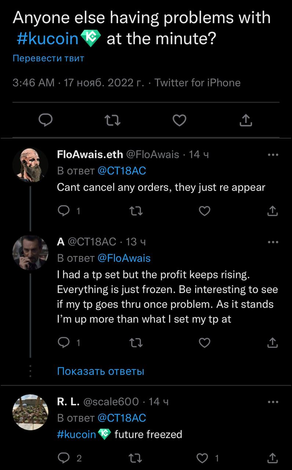Retweet R. L.'s "future freezed" reply
Screen dimensions: 292x470
[136, 458]
